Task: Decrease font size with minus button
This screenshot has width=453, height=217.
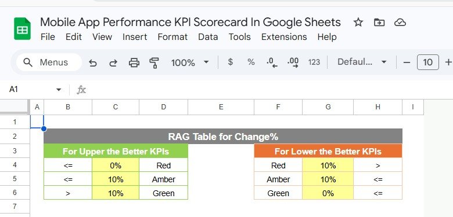Action: (407, 62)
